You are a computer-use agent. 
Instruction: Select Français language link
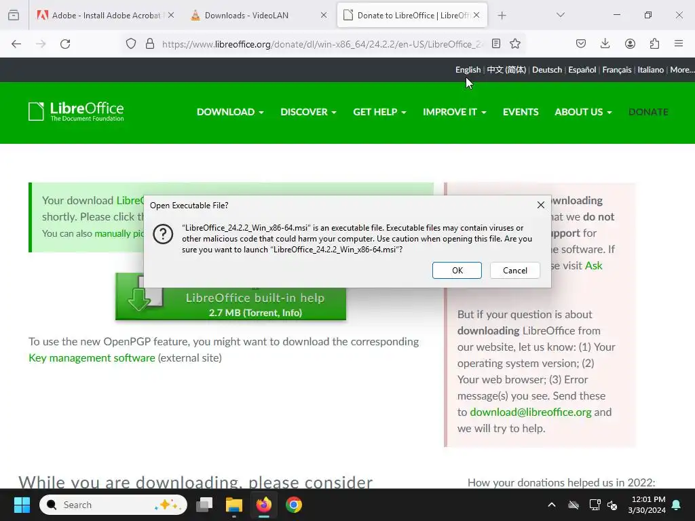[x=616, y=70]
